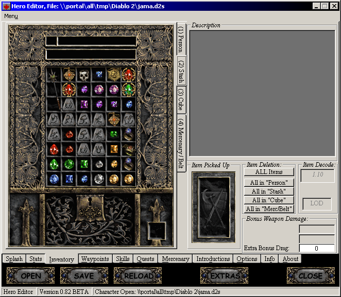Select the rune with zigzag lightning symbol
The height and width of the screenshot is (297, 341).
click(x=54, y=134)
